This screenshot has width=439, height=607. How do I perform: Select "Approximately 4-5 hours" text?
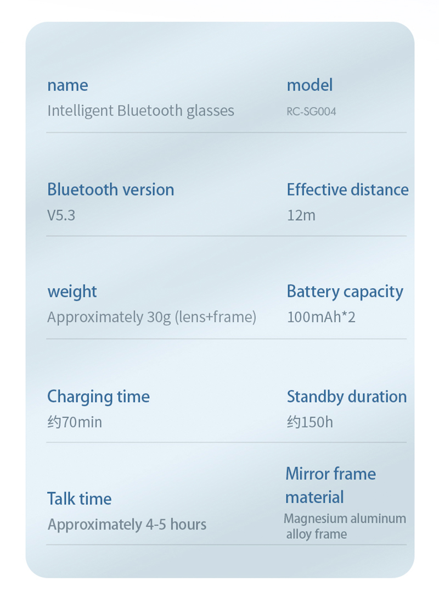[x=127, y=525]
